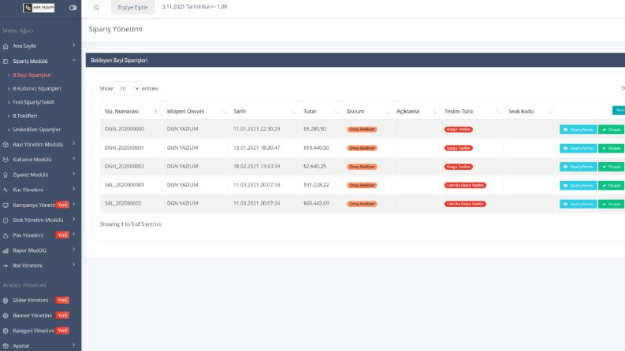This screenshot has height=351, width=625.
Task: Expand the Ana Sayfa menu chevron
Action: coord(74,46)
